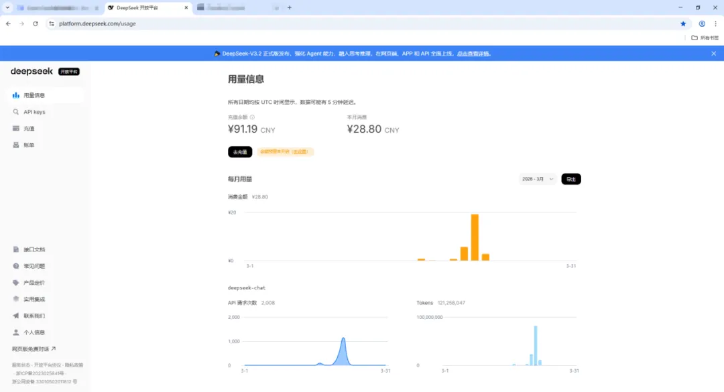Click the 实用集成 integrations icon
The image size is (724, 392).
point(15,300)
